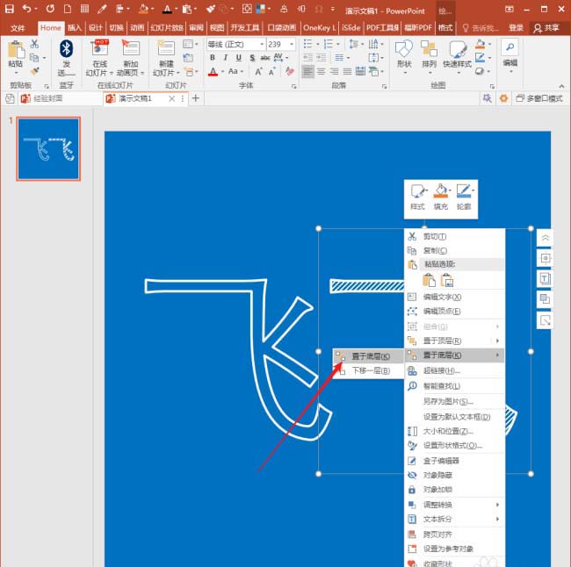Click the 轮廓 outline pen in the mini toolbar
Image resolution: width=571 pixels, height=567 pixels.
(x=464, y=194)
